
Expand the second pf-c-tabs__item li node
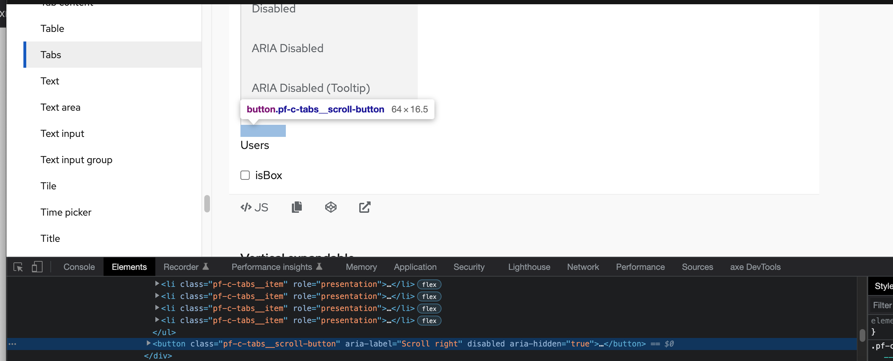(x=157, y=296)
